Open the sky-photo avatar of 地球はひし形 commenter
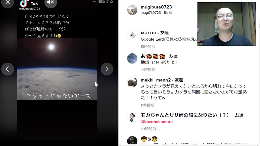The image size is (260, 146). [132, 58]
